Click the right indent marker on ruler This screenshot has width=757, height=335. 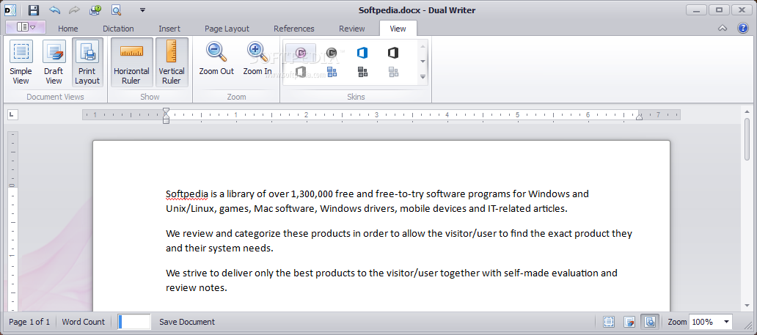639,117
